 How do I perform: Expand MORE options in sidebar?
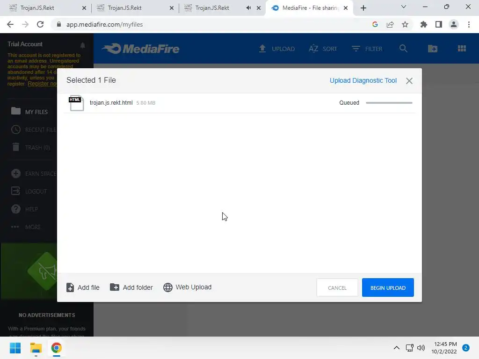[x=26, y=227]
